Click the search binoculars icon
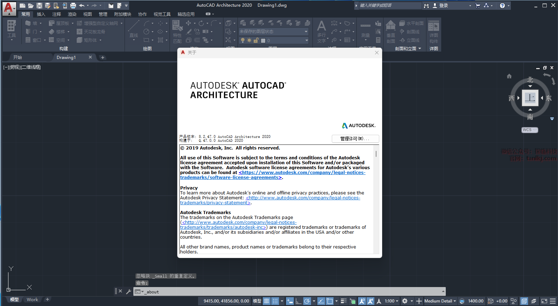This screenshot has height=306, width=558. coord(426,6)
